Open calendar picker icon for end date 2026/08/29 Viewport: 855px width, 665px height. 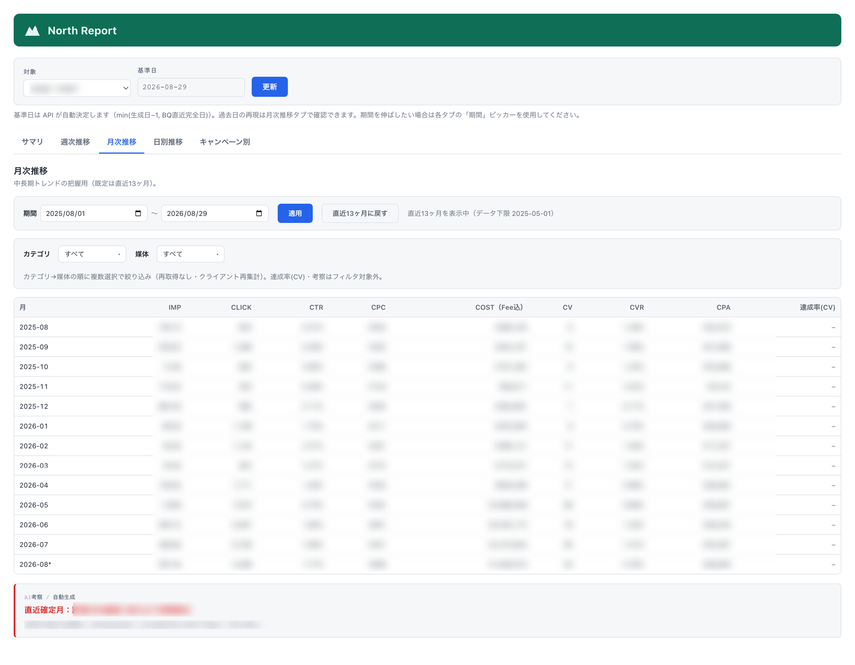pyautogui.click(x=259, y=213)
